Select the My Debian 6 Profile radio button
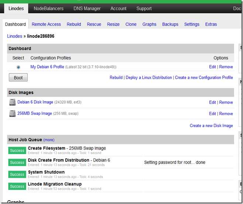The height and width of the screenshot is (204, 243). 18,67
